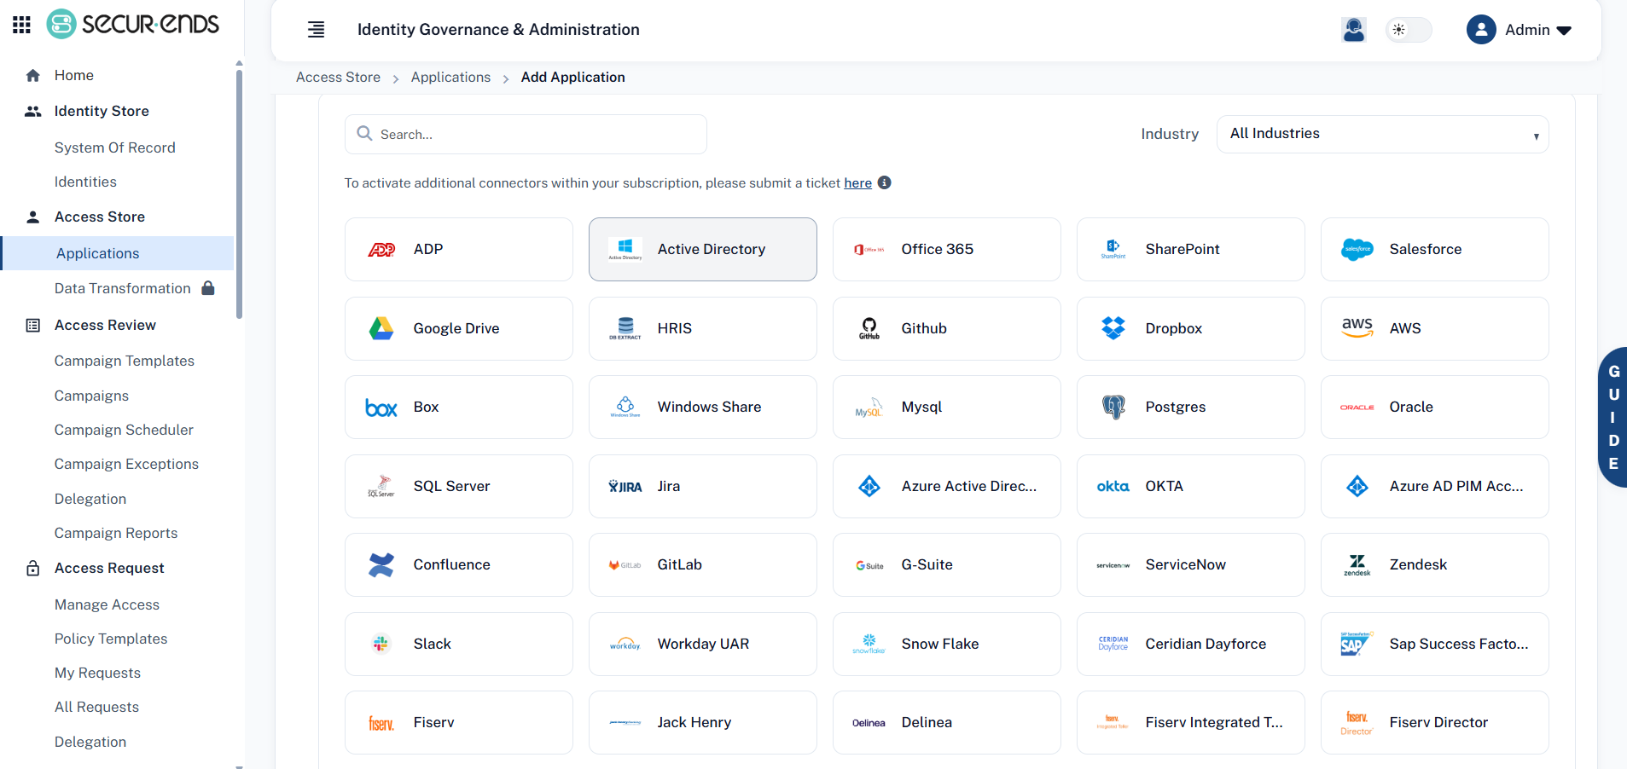Collapse the Access Request sidebar section
The width and height of the screenshot is (1627, 769).
[x=109, y=568]
